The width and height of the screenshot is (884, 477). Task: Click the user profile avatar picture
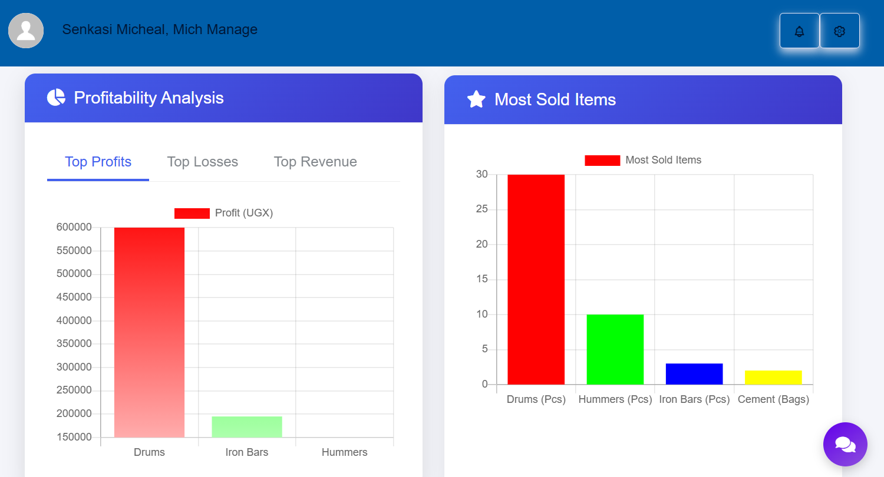pyautogui.click(x=26, y=29)
